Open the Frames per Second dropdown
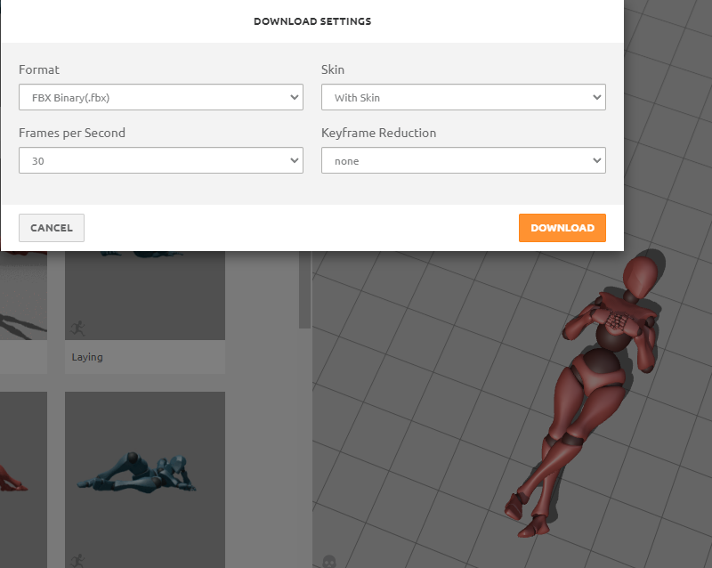The width and height of the screenshot is (712, 568). tap(161, 160)
